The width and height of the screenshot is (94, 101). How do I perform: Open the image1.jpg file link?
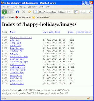pyautogui.click(x=17, y=72)
